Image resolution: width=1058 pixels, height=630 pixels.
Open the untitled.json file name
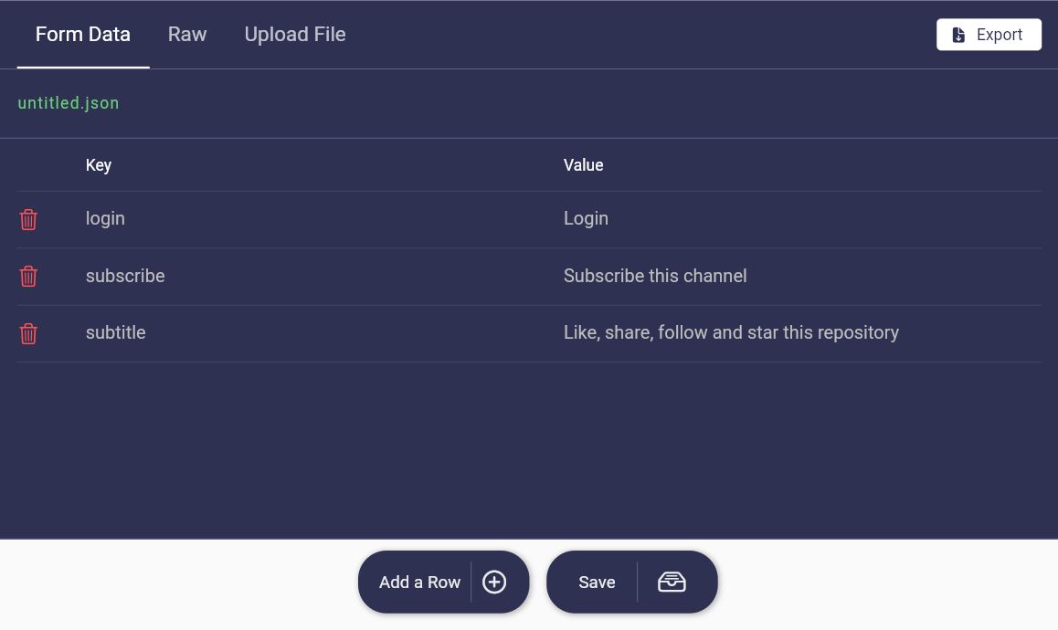click(x=69, y=102)
